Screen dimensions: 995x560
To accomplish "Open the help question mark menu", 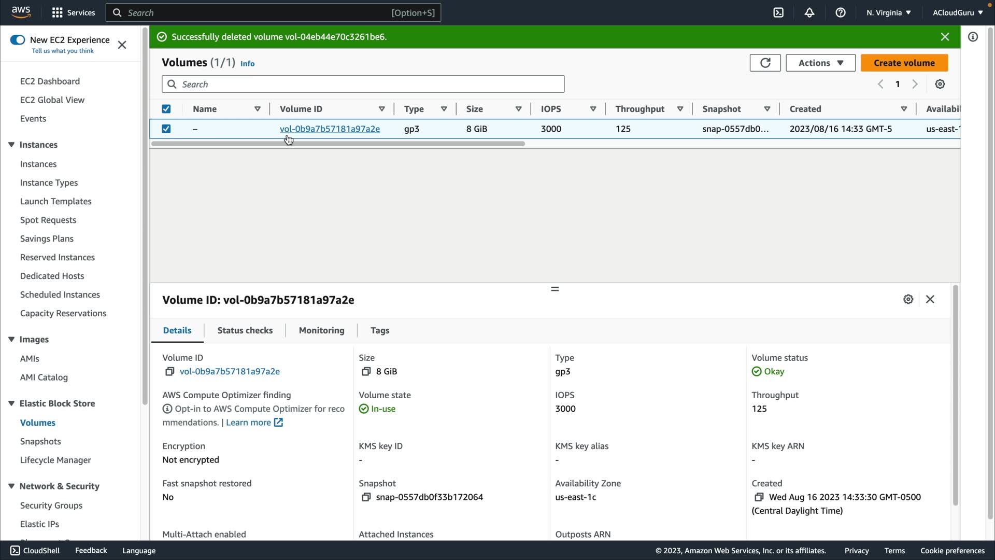I will point(841,12).
